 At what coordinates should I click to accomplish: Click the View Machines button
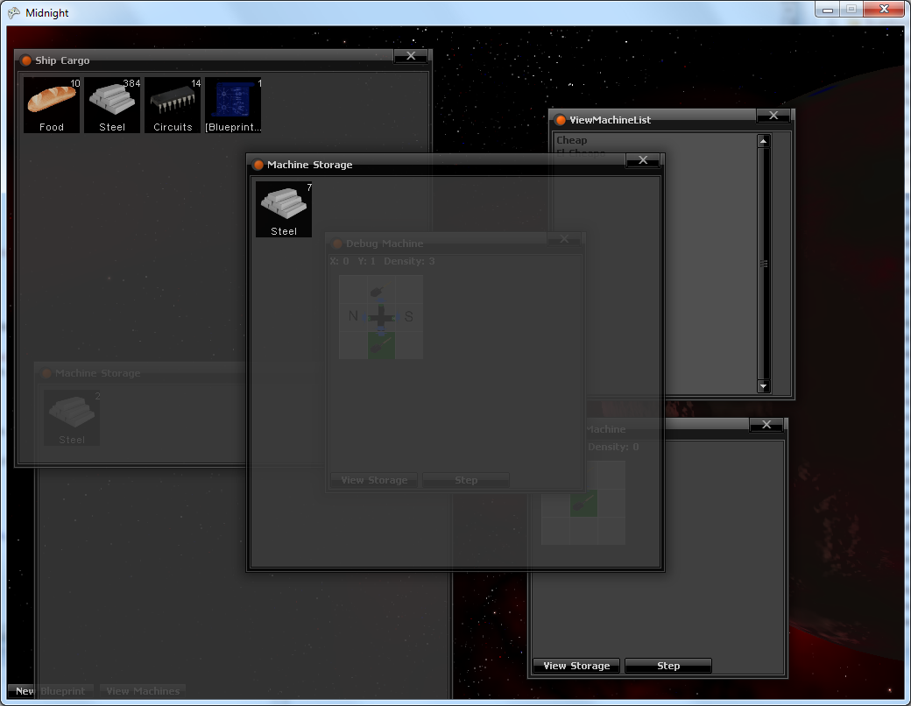click(x=143, y=691)
